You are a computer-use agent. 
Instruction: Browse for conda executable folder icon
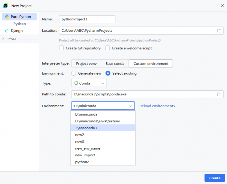[x=219, y=94]
